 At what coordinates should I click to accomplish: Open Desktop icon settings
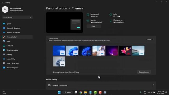click(x=101, y=85)
